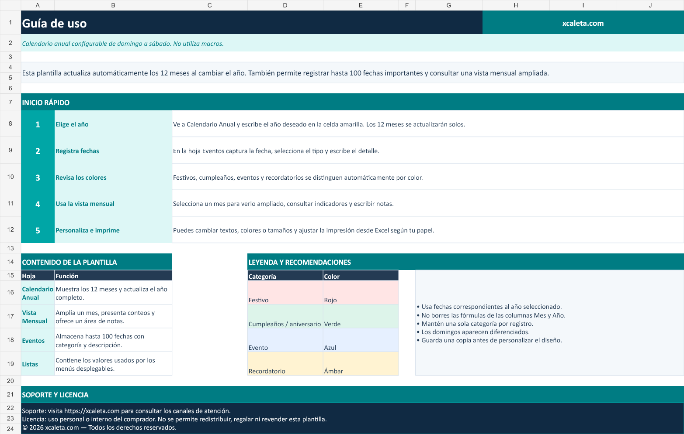Select column G header
Image resolution: width=684 pixels, height=434 pixels.
point(449,5)
